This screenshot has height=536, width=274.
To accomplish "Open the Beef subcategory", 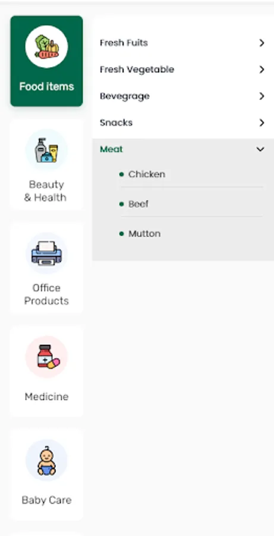I will click(x=138, y=204).
